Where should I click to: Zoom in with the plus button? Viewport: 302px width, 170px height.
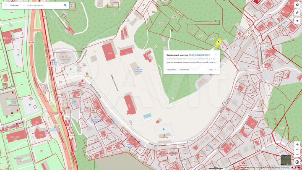297,144
